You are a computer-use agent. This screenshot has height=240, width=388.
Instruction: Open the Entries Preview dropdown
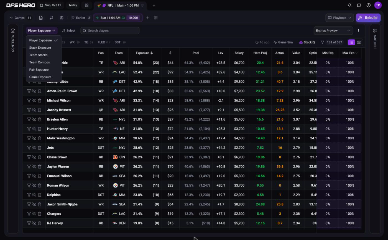(333, 31)
